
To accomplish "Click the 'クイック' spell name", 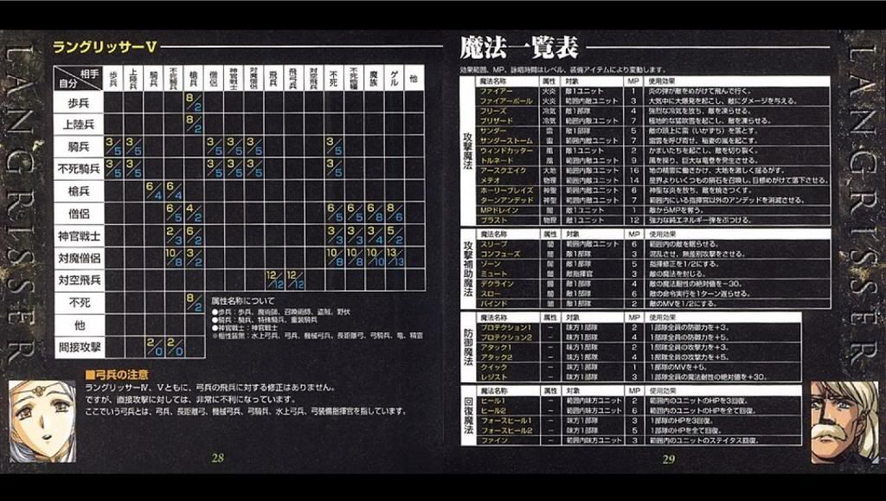I will 494,367.
